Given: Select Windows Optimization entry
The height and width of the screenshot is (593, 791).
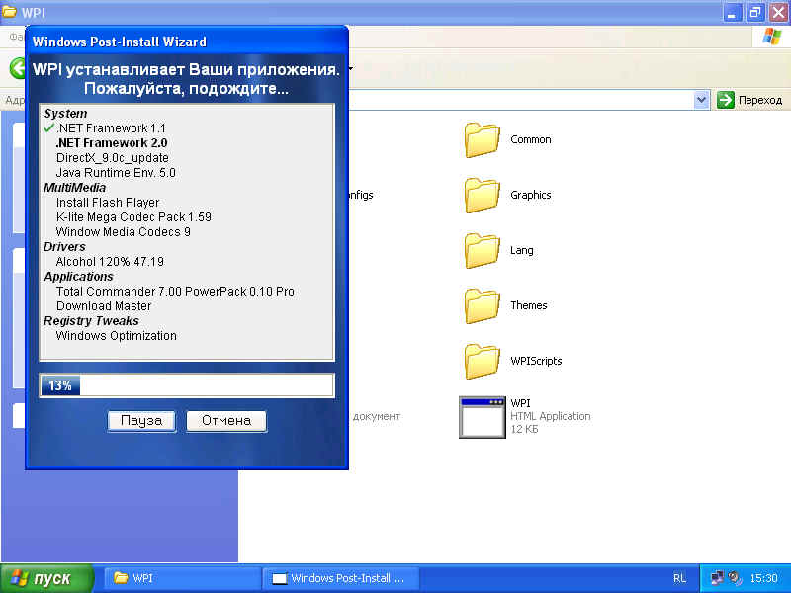Looking at the screenshot, I should [x=117, y=336].
